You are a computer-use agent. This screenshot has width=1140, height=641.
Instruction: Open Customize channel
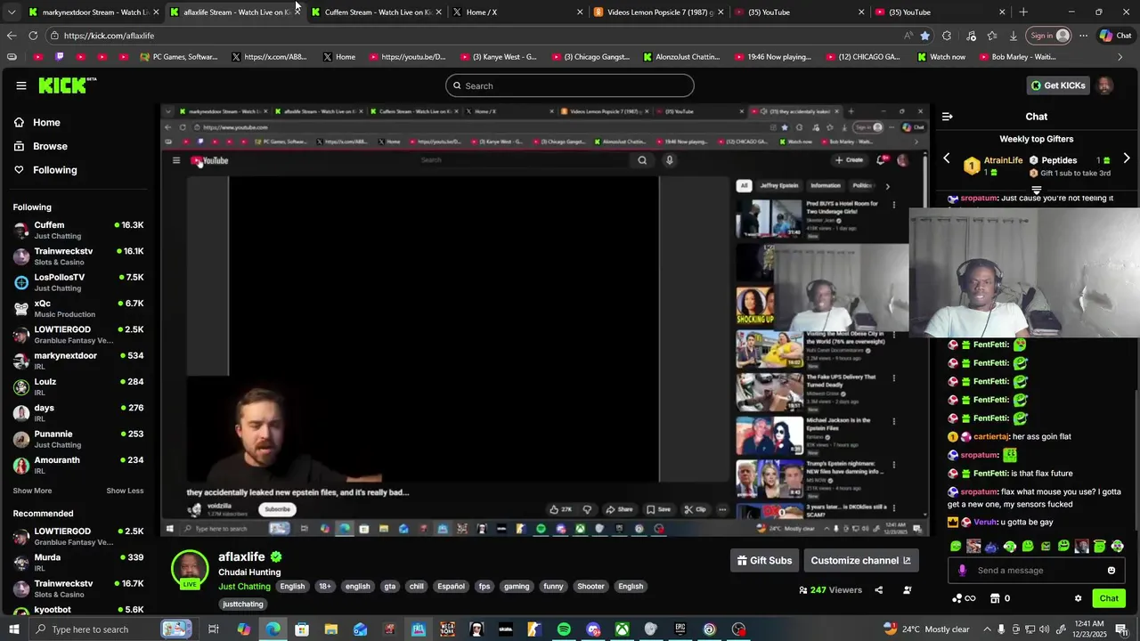coord(860,560)
